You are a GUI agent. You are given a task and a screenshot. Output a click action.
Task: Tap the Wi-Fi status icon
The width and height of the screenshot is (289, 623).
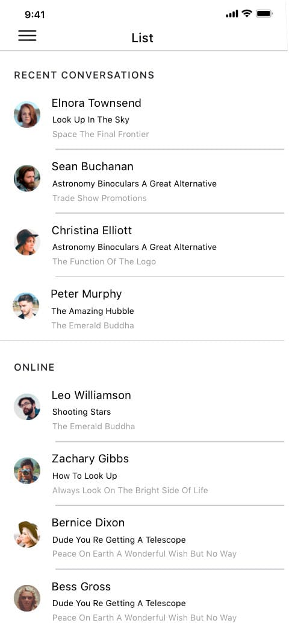247,13
